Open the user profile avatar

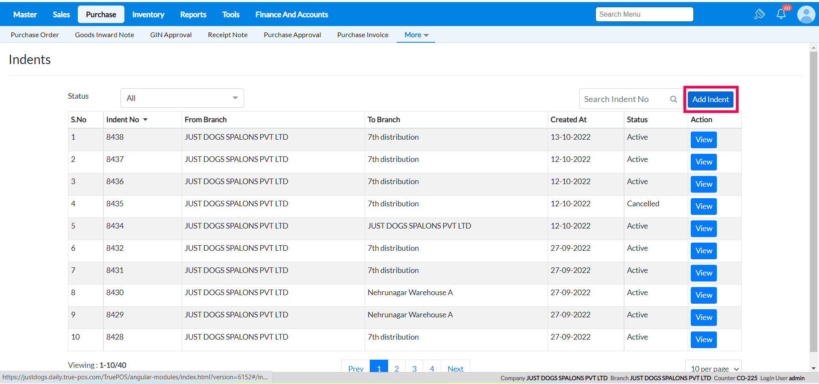click(806, 15)
